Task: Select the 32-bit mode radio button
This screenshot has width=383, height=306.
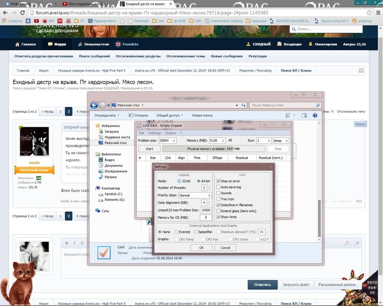Action: pos(179,181)
